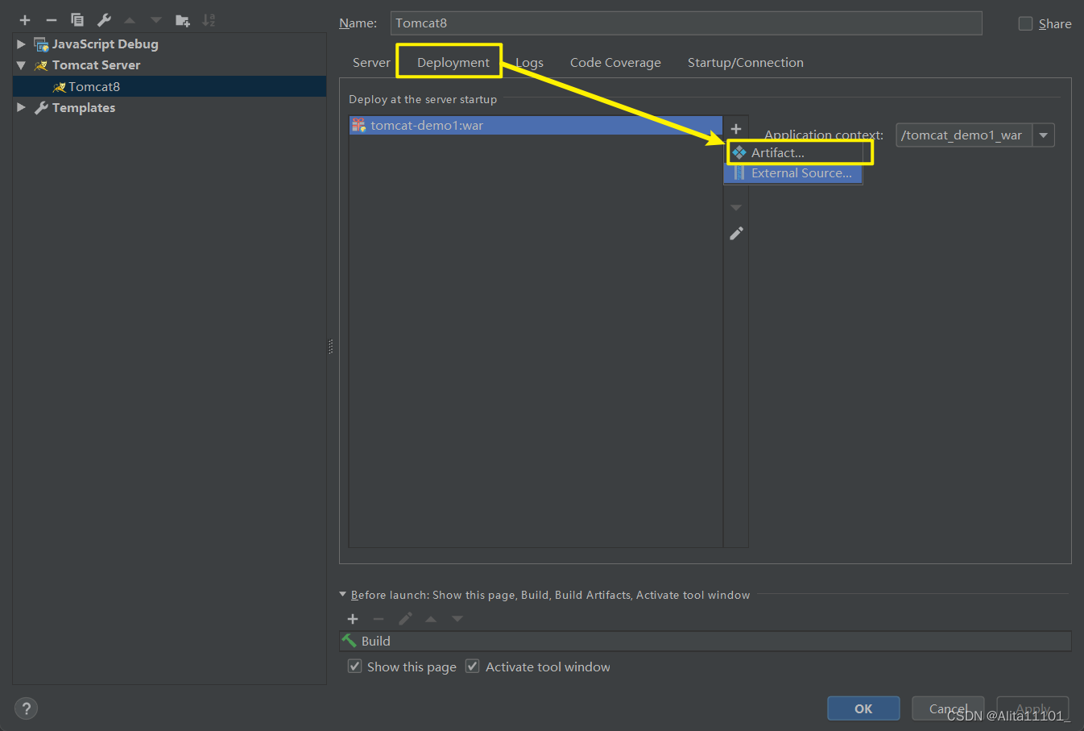Add a before launch task with plus
This screenshot has height=731, width=1084.
tap(353, 619)
